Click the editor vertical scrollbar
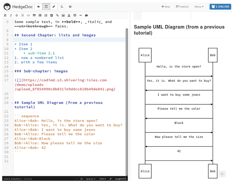This screenshot has height=183, width=234. pyautogui.click(x=127, y=102)
